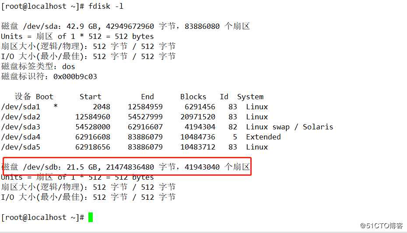Click End value 83886079 in sda5 row
Viewport: 407px width, 233px height.
tap(145, 147)
